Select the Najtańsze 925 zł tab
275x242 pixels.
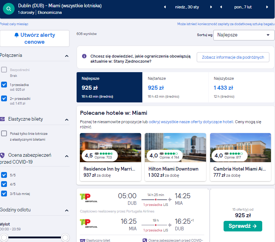click(x=175, y=87)
